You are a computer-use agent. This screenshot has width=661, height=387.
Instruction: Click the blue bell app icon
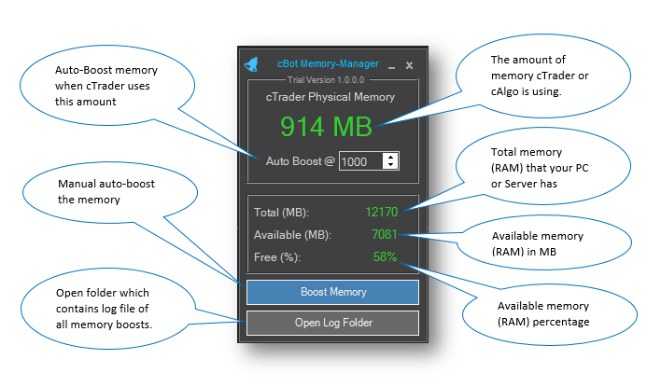pyautogui.click(x=251, y=64)
